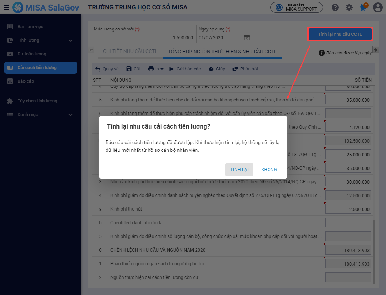Dismiss dialog with KHÔNG button
This screenshot has height=295, width=386.
[269, 169]
